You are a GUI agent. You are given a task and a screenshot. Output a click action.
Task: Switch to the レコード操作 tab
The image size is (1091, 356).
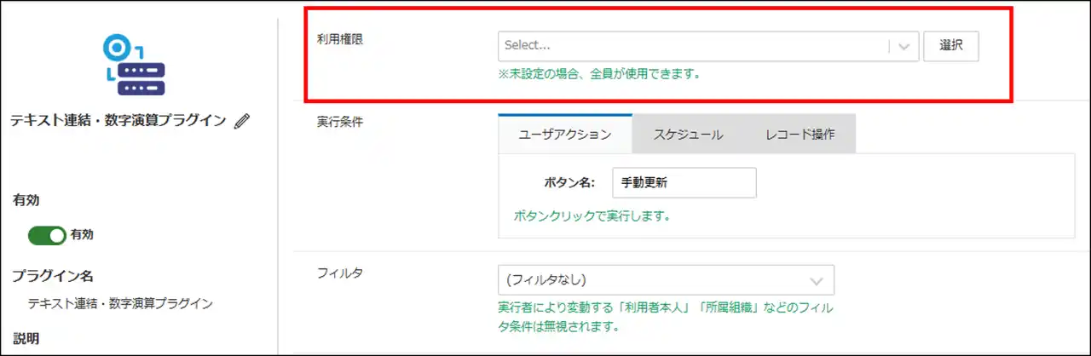pyautogui.click(x=799, y=135)
